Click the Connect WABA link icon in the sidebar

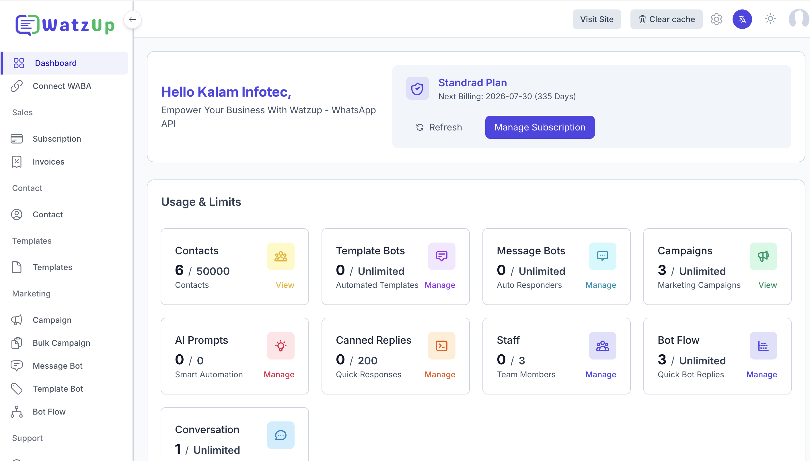click(x=16, y=86)
